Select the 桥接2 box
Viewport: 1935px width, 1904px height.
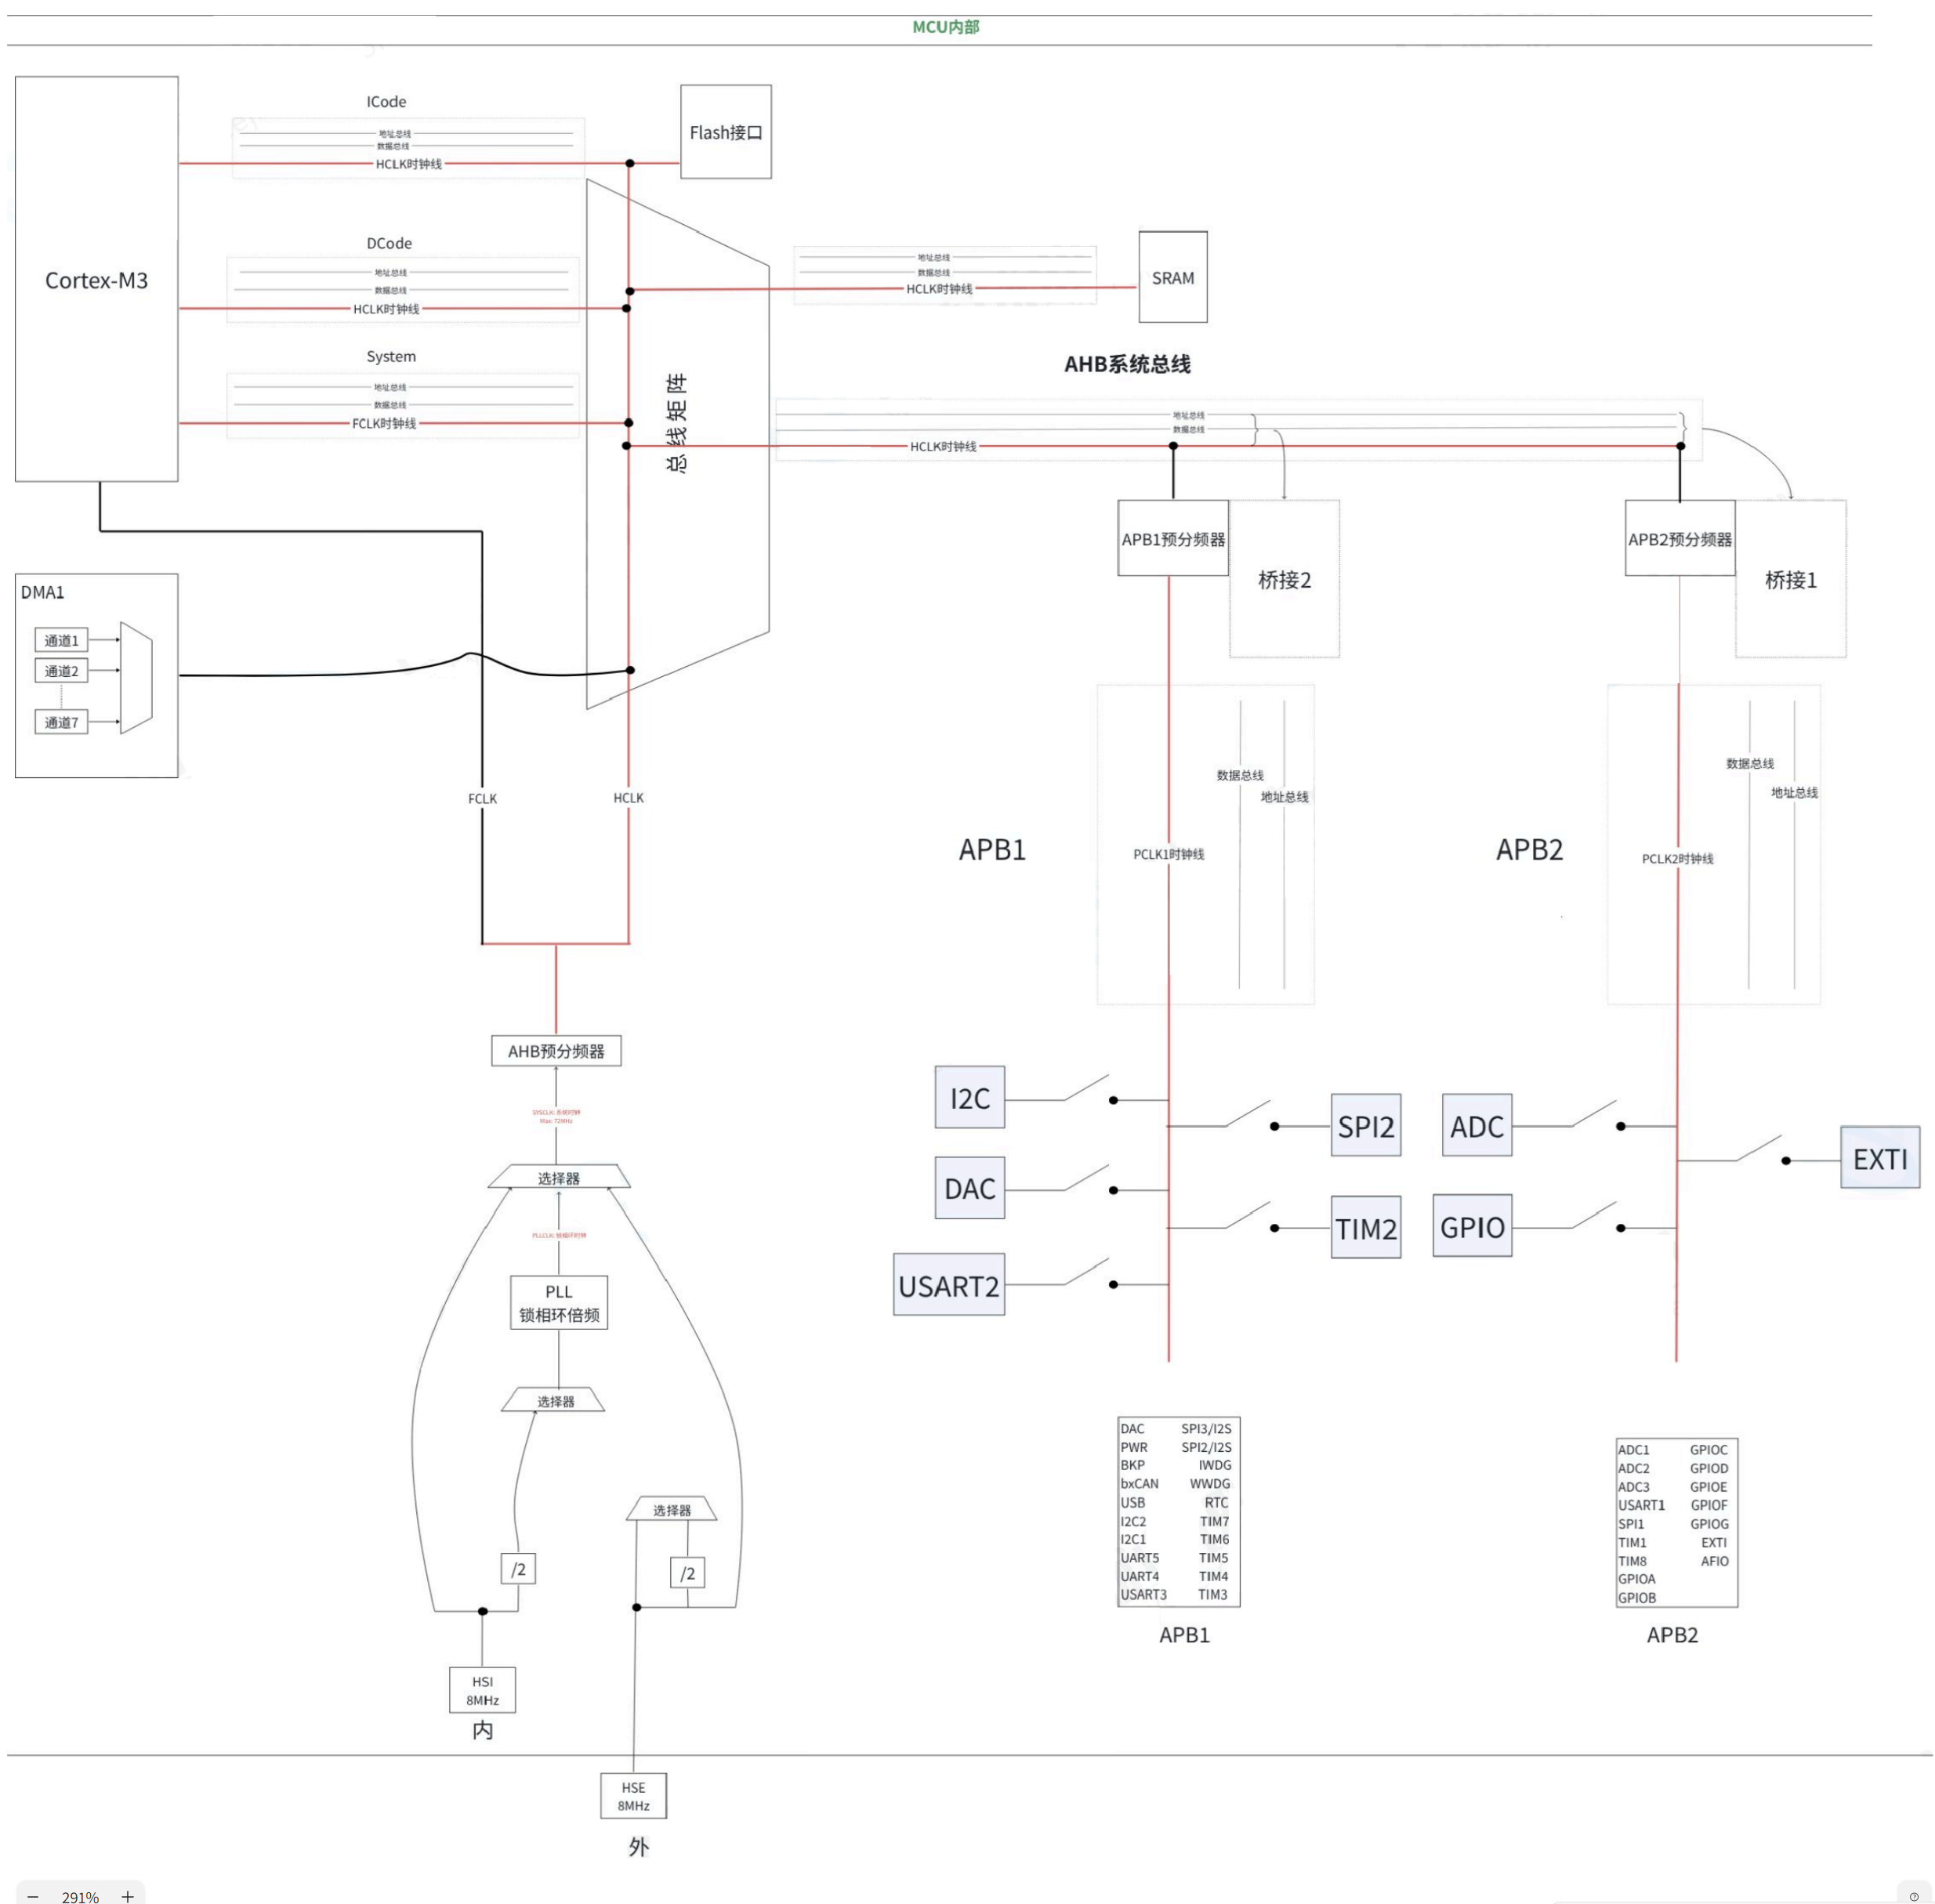[x=1284, y=579]
